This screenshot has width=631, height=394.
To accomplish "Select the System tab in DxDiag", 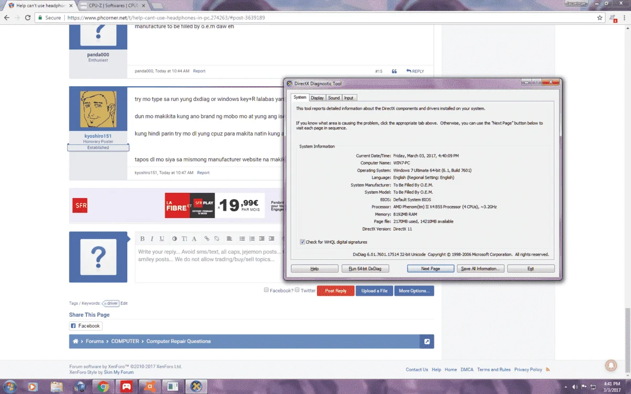I will [x=300, y=97].
